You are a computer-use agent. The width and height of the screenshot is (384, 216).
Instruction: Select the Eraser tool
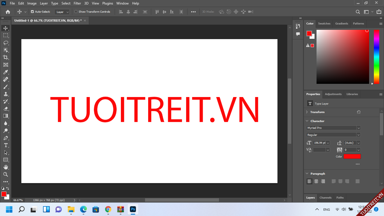click(6, 109)
